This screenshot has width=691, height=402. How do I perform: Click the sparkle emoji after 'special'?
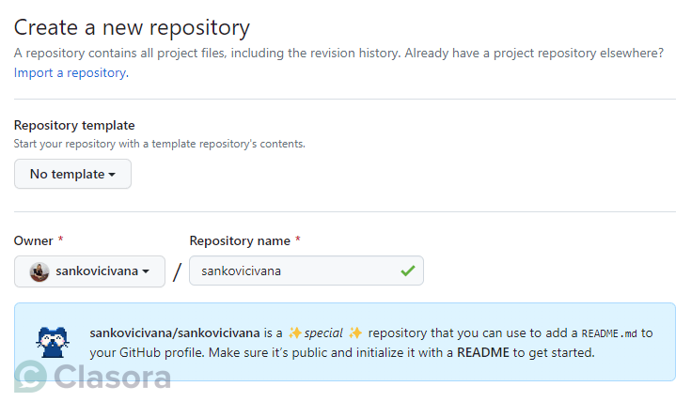[x=355, y=333]
